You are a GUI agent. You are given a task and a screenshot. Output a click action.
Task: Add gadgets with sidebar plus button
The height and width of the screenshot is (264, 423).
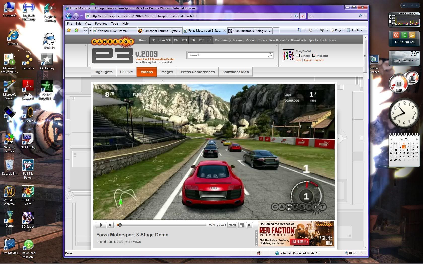coord(404,5)
